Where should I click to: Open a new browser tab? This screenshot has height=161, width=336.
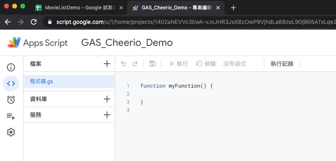(x=233, y=8)
